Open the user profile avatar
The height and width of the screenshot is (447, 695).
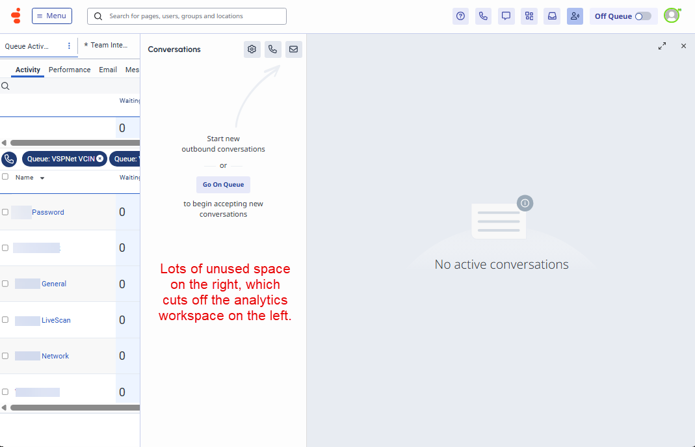pyautogui.click(x=672, y=16)
